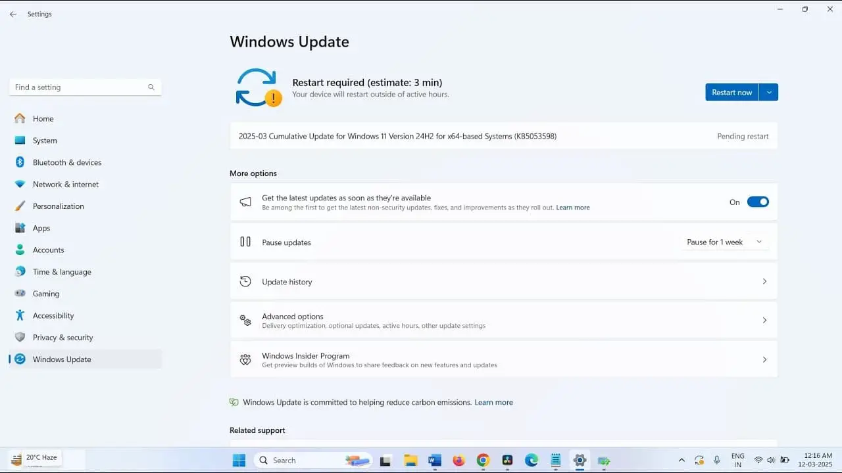Screen dimensions: 842x473
Task: Select Windows Update in the sidebar
Action: tap(86, 359)
